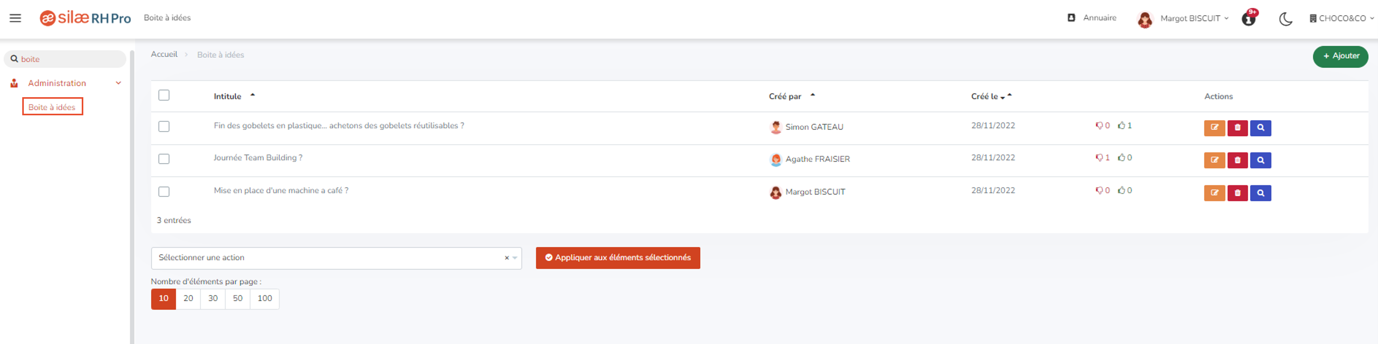Viewport: 1378px width, 344px height.
Task: View details of machine à café idea
Action: point(1260,193)
